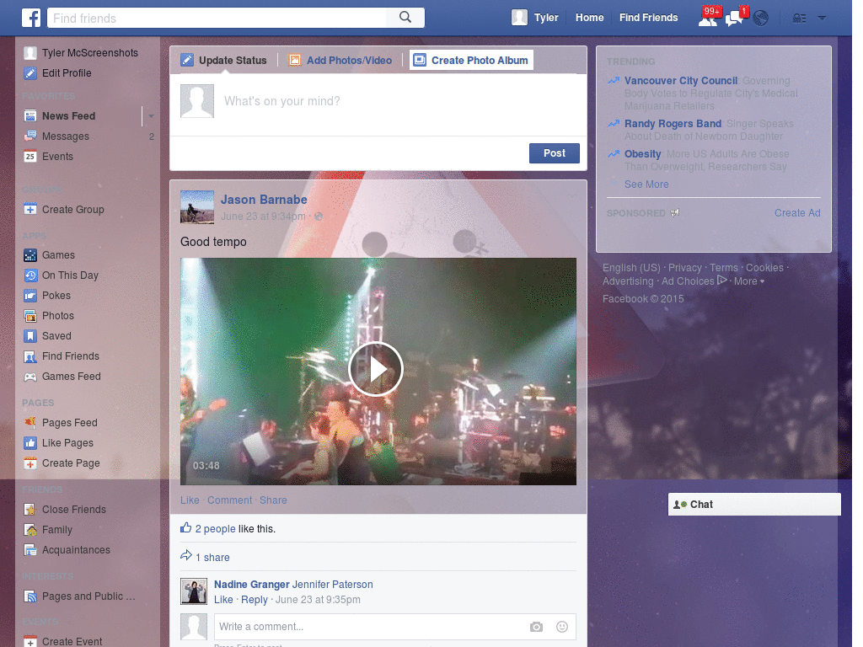Click Create Ad link
Screen dimensions: 863x647
[797, 213]
